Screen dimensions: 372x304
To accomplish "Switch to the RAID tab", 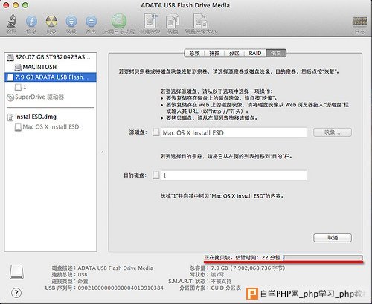I will point(255,53).
